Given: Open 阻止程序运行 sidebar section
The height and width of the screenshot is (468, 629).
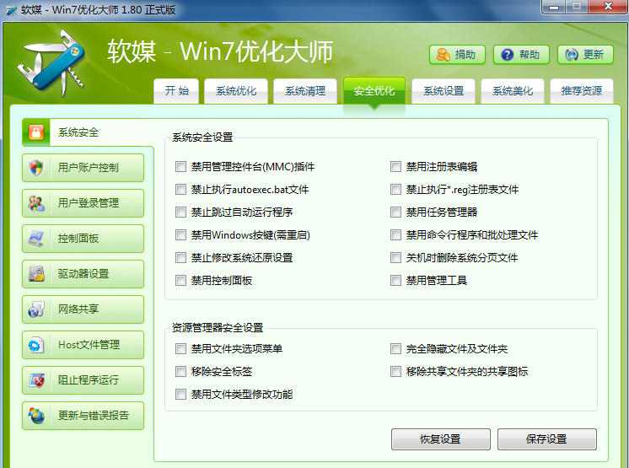Looking at the screenshot, I should 83,380.
